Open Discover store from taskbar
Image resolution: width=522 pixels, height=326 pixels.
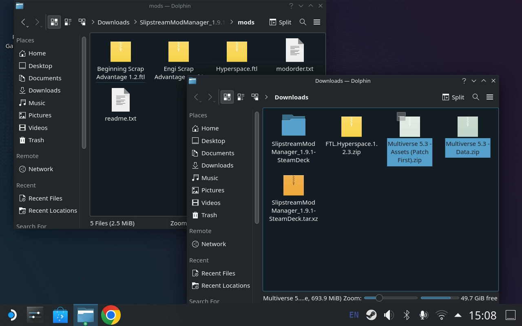click(60, 315)
